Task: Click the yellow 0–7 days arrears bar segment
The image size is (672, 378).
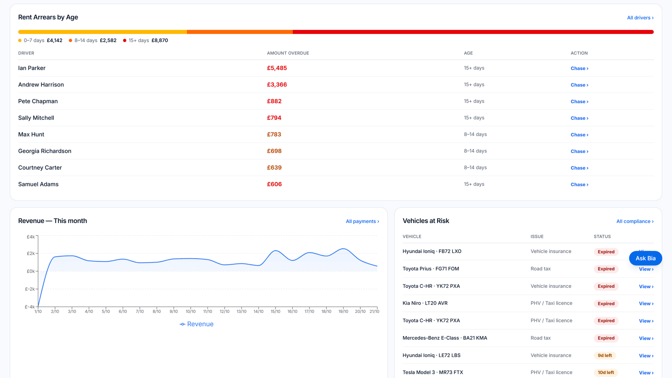Action: (x=102, y=32)
